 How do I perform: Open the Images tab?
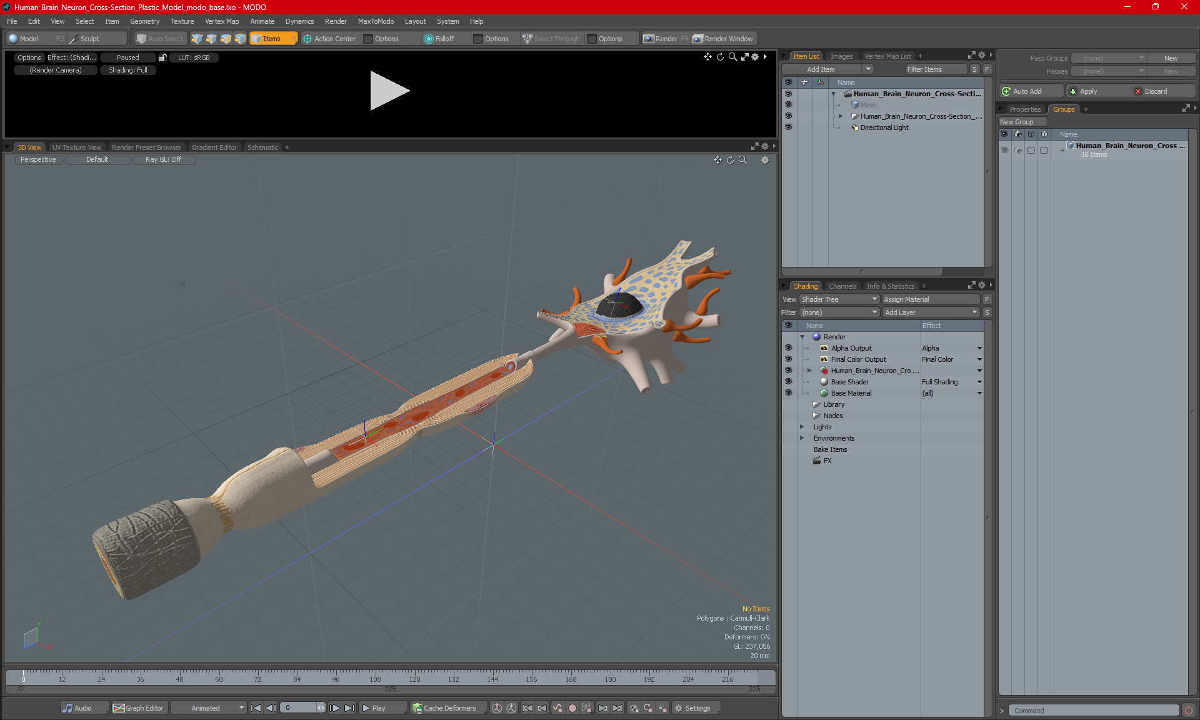841,56
